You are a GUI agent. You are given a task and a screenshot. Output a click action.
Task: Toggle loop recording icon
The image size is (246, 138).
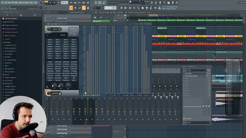pos(88,3)
